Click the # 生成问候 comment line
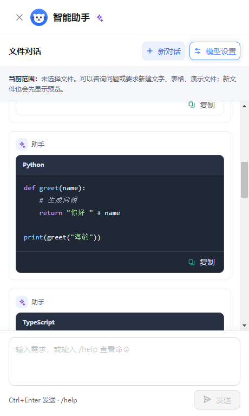Viewport: 249px width, 416px height. pyautogui.click(x=58, y=200)
